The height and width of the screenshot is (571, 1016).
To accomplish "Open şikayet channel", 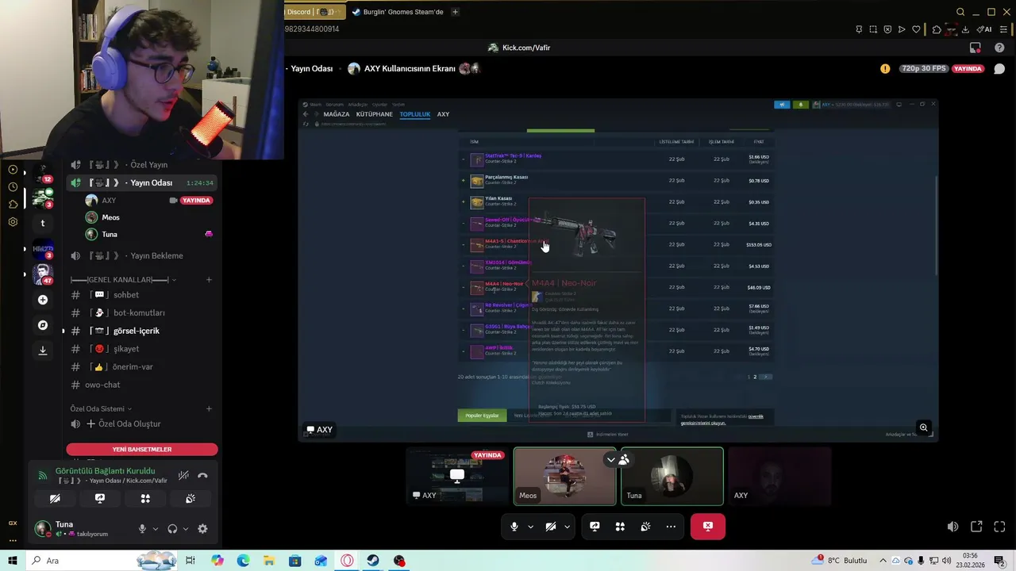I will (x=141, y=349).
